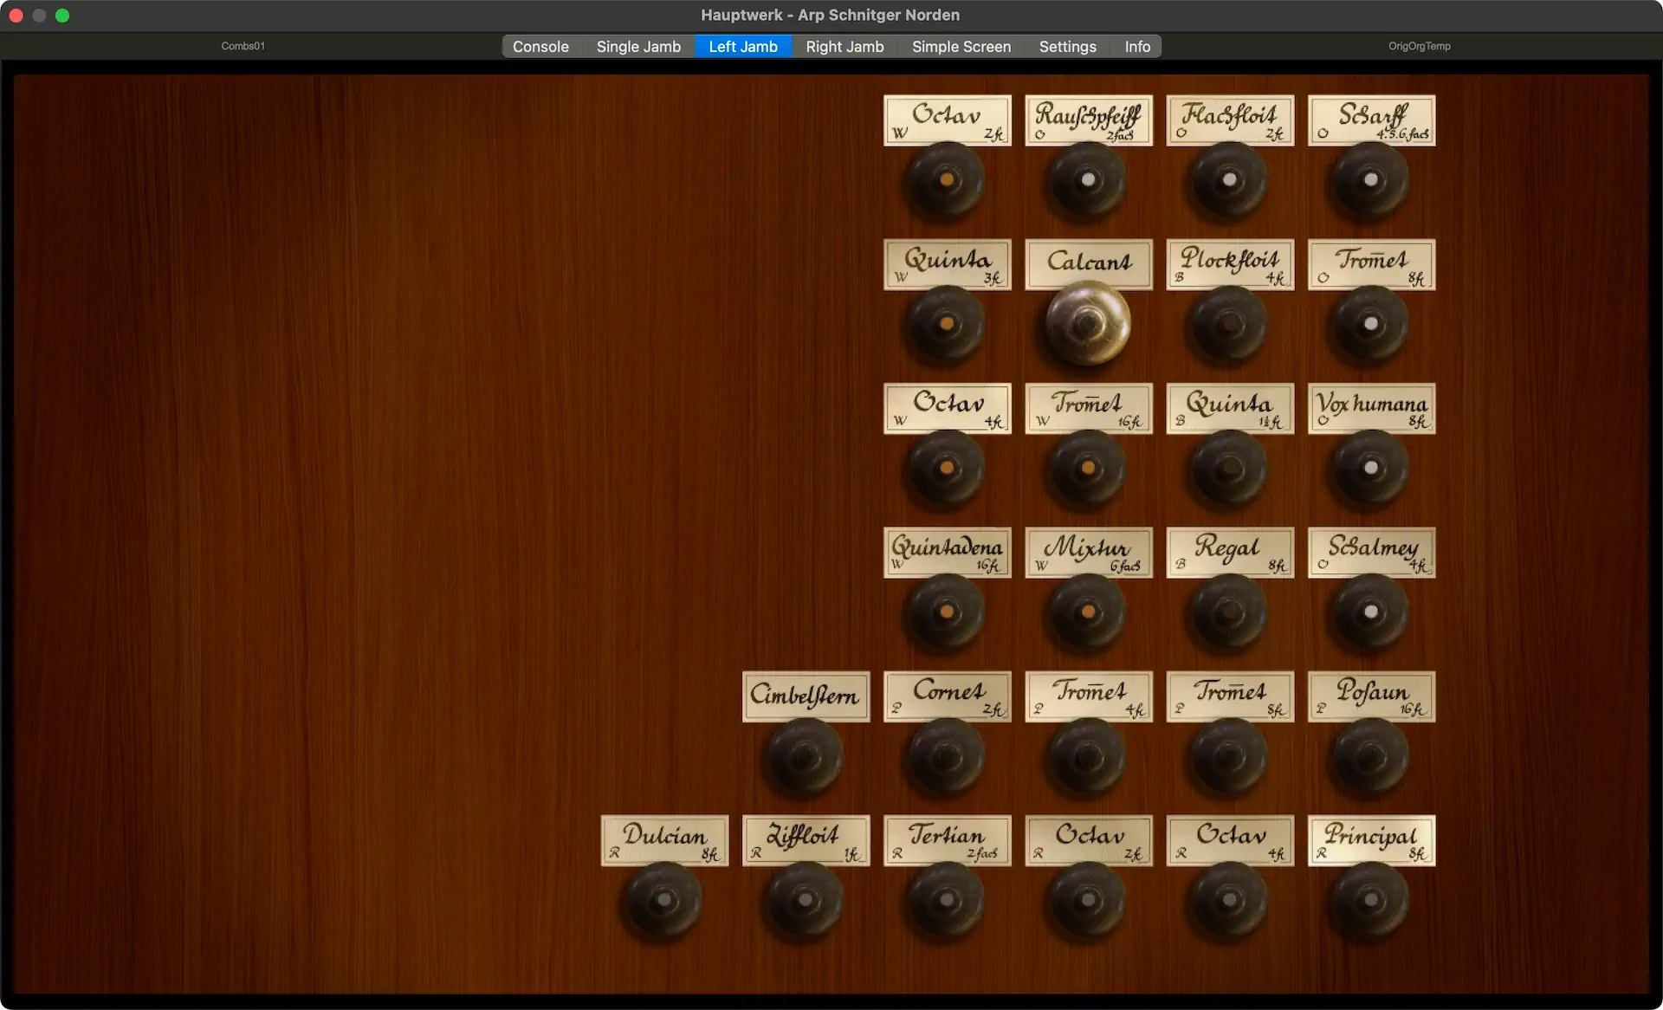The width and height of the screenshot is (1663, 1010).
Task: Pull the Posaun 16ft stop knob
Action: coord(1370,756)
